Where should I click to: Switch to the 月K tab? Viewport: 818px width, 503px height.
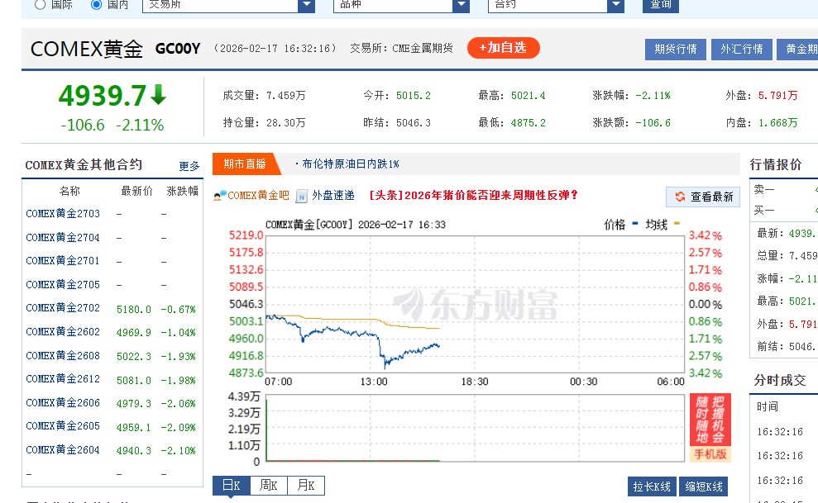(x=304, y=486)
